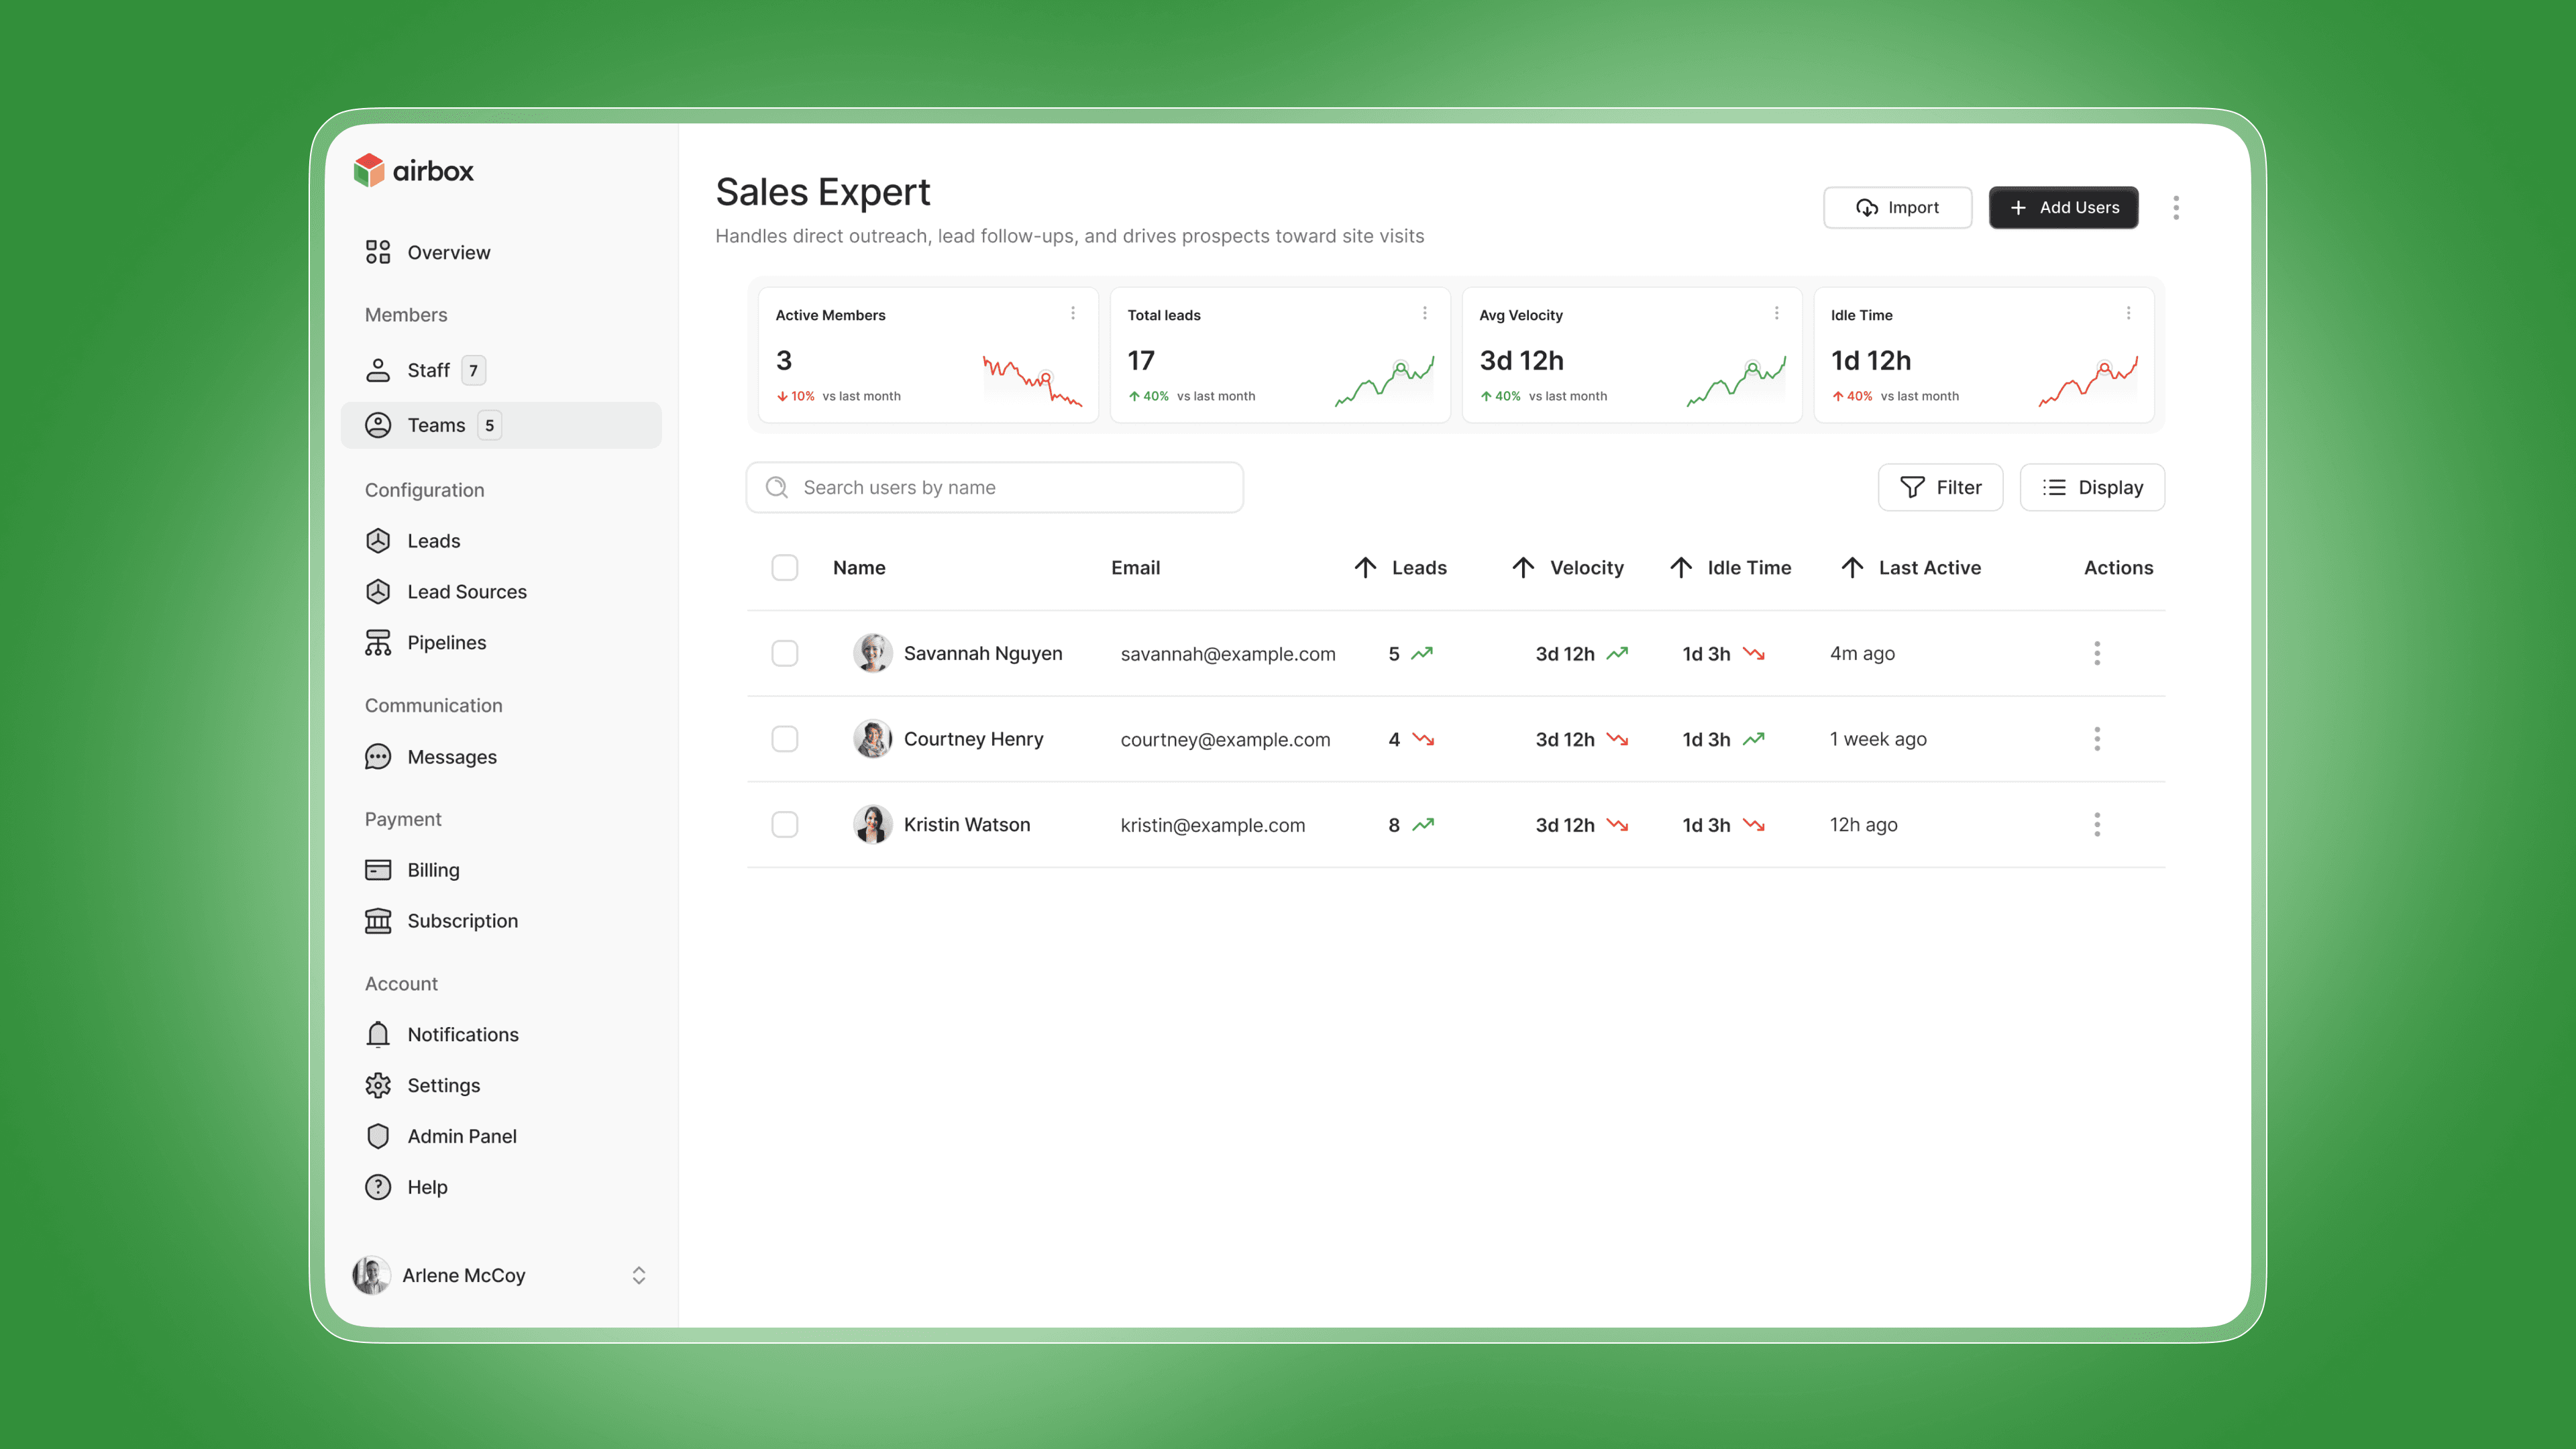This screenshot has height=1449, width=2576.
Task: Toggle the select-all checkbox in table header
Action: [x=785, y=568]
